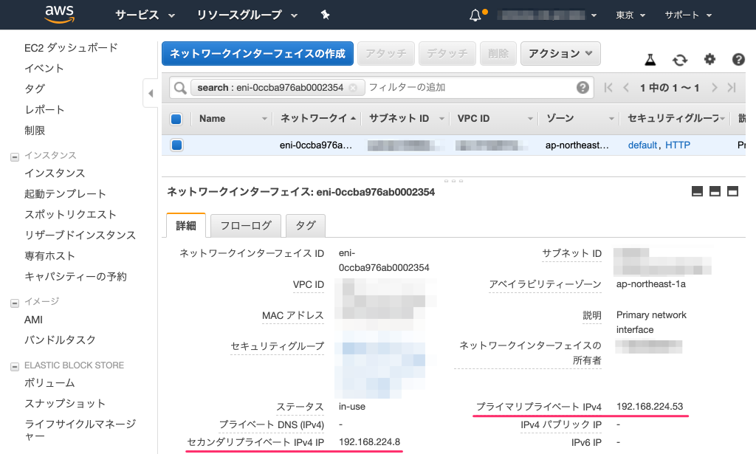This screenshot has width=756, height=454.
Task: Open AMI in sidebar
Action: coord(33,320)
